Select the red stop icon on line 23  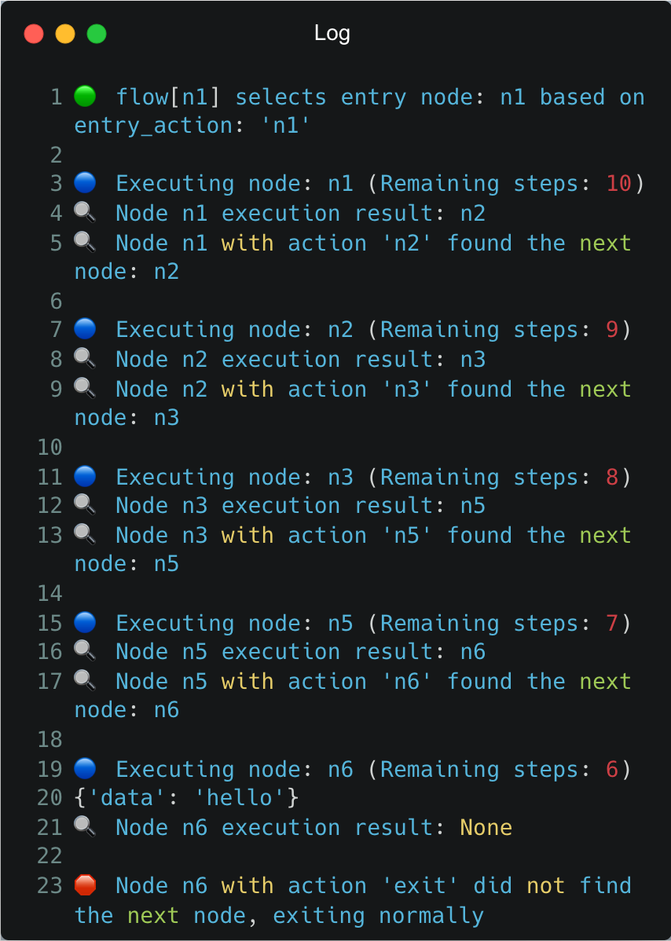point(86,884)
